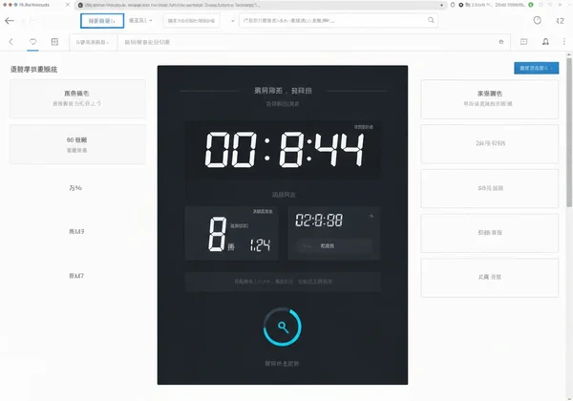
Task: Expand the chevron before the search field
Action: (232, 21)
